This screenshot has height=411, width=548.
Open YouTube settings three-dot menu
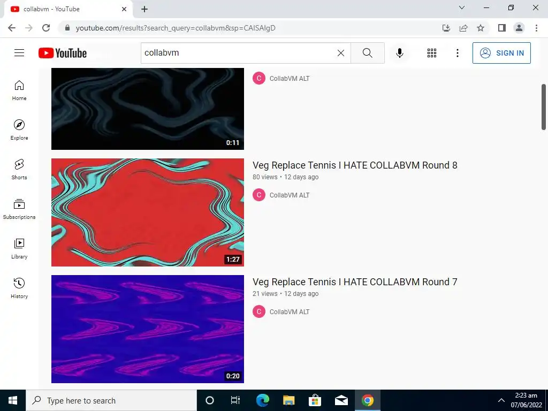pos(457,53)
